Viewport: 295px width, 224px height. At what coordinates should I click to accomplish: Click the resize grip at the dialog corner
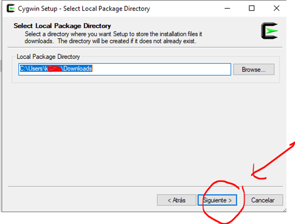(284, 209)
